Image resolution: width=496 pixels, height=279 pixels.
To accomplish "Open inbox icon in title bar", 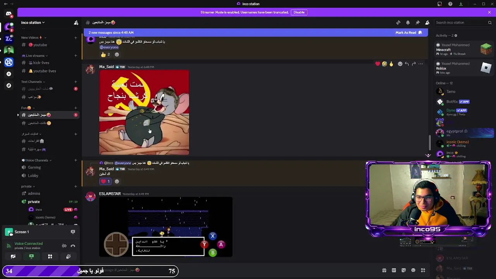I will [439, 4].
